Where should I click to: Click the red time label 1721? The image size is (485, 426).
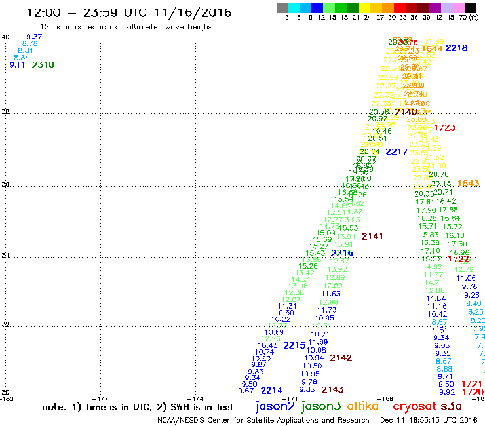click(472, 384)
